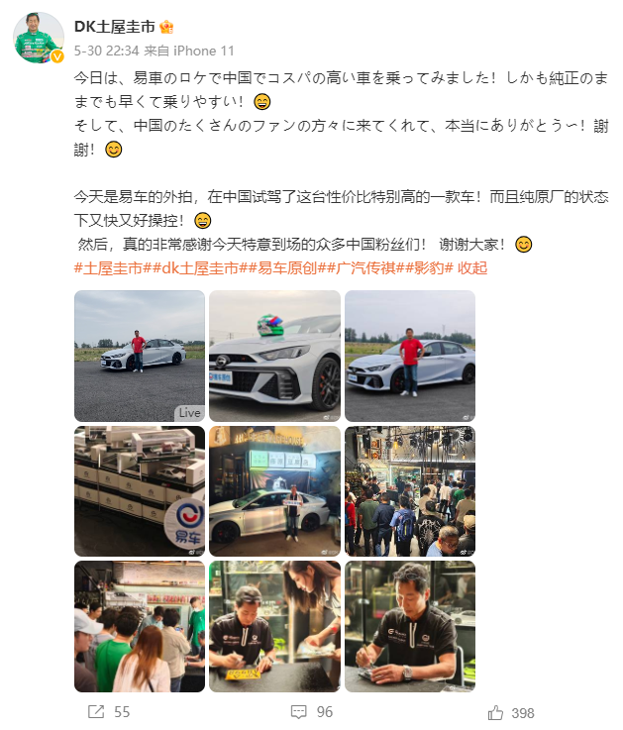Viewport: 623px width, 730px height.
Task: Open night photo of car outside warehouse
Action: pos(274,491)
